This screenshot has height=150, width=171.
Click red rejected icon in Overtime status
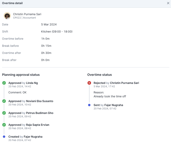coord(89,83)
